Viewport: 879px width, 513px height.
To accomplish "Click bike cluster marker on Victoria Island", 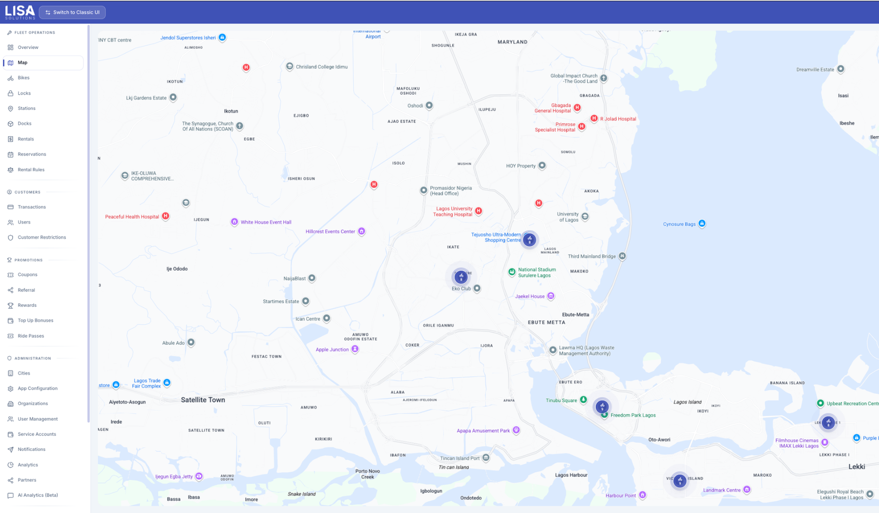I will coord(680,481).
